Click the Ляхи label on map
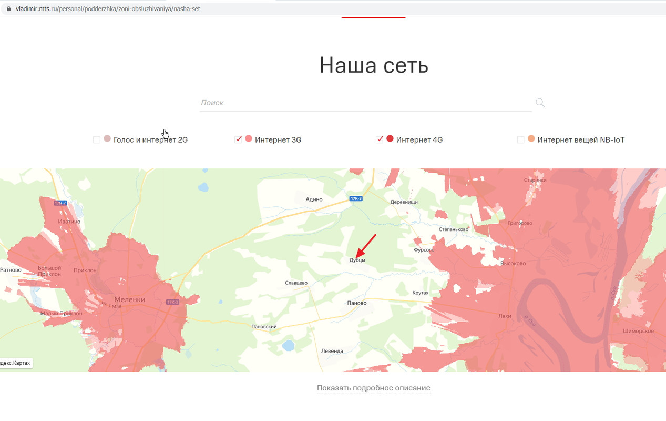The height and width of the screenshot is (421, 666). [505, 316]
